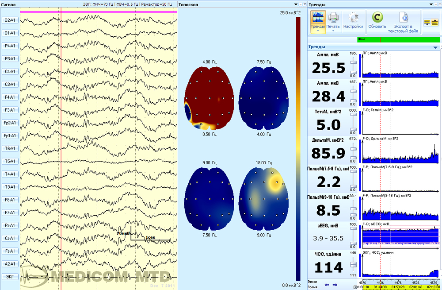442x290 pixels.
Task: Go to previous epoch with left arrow
Action: (x=327, y=285)
